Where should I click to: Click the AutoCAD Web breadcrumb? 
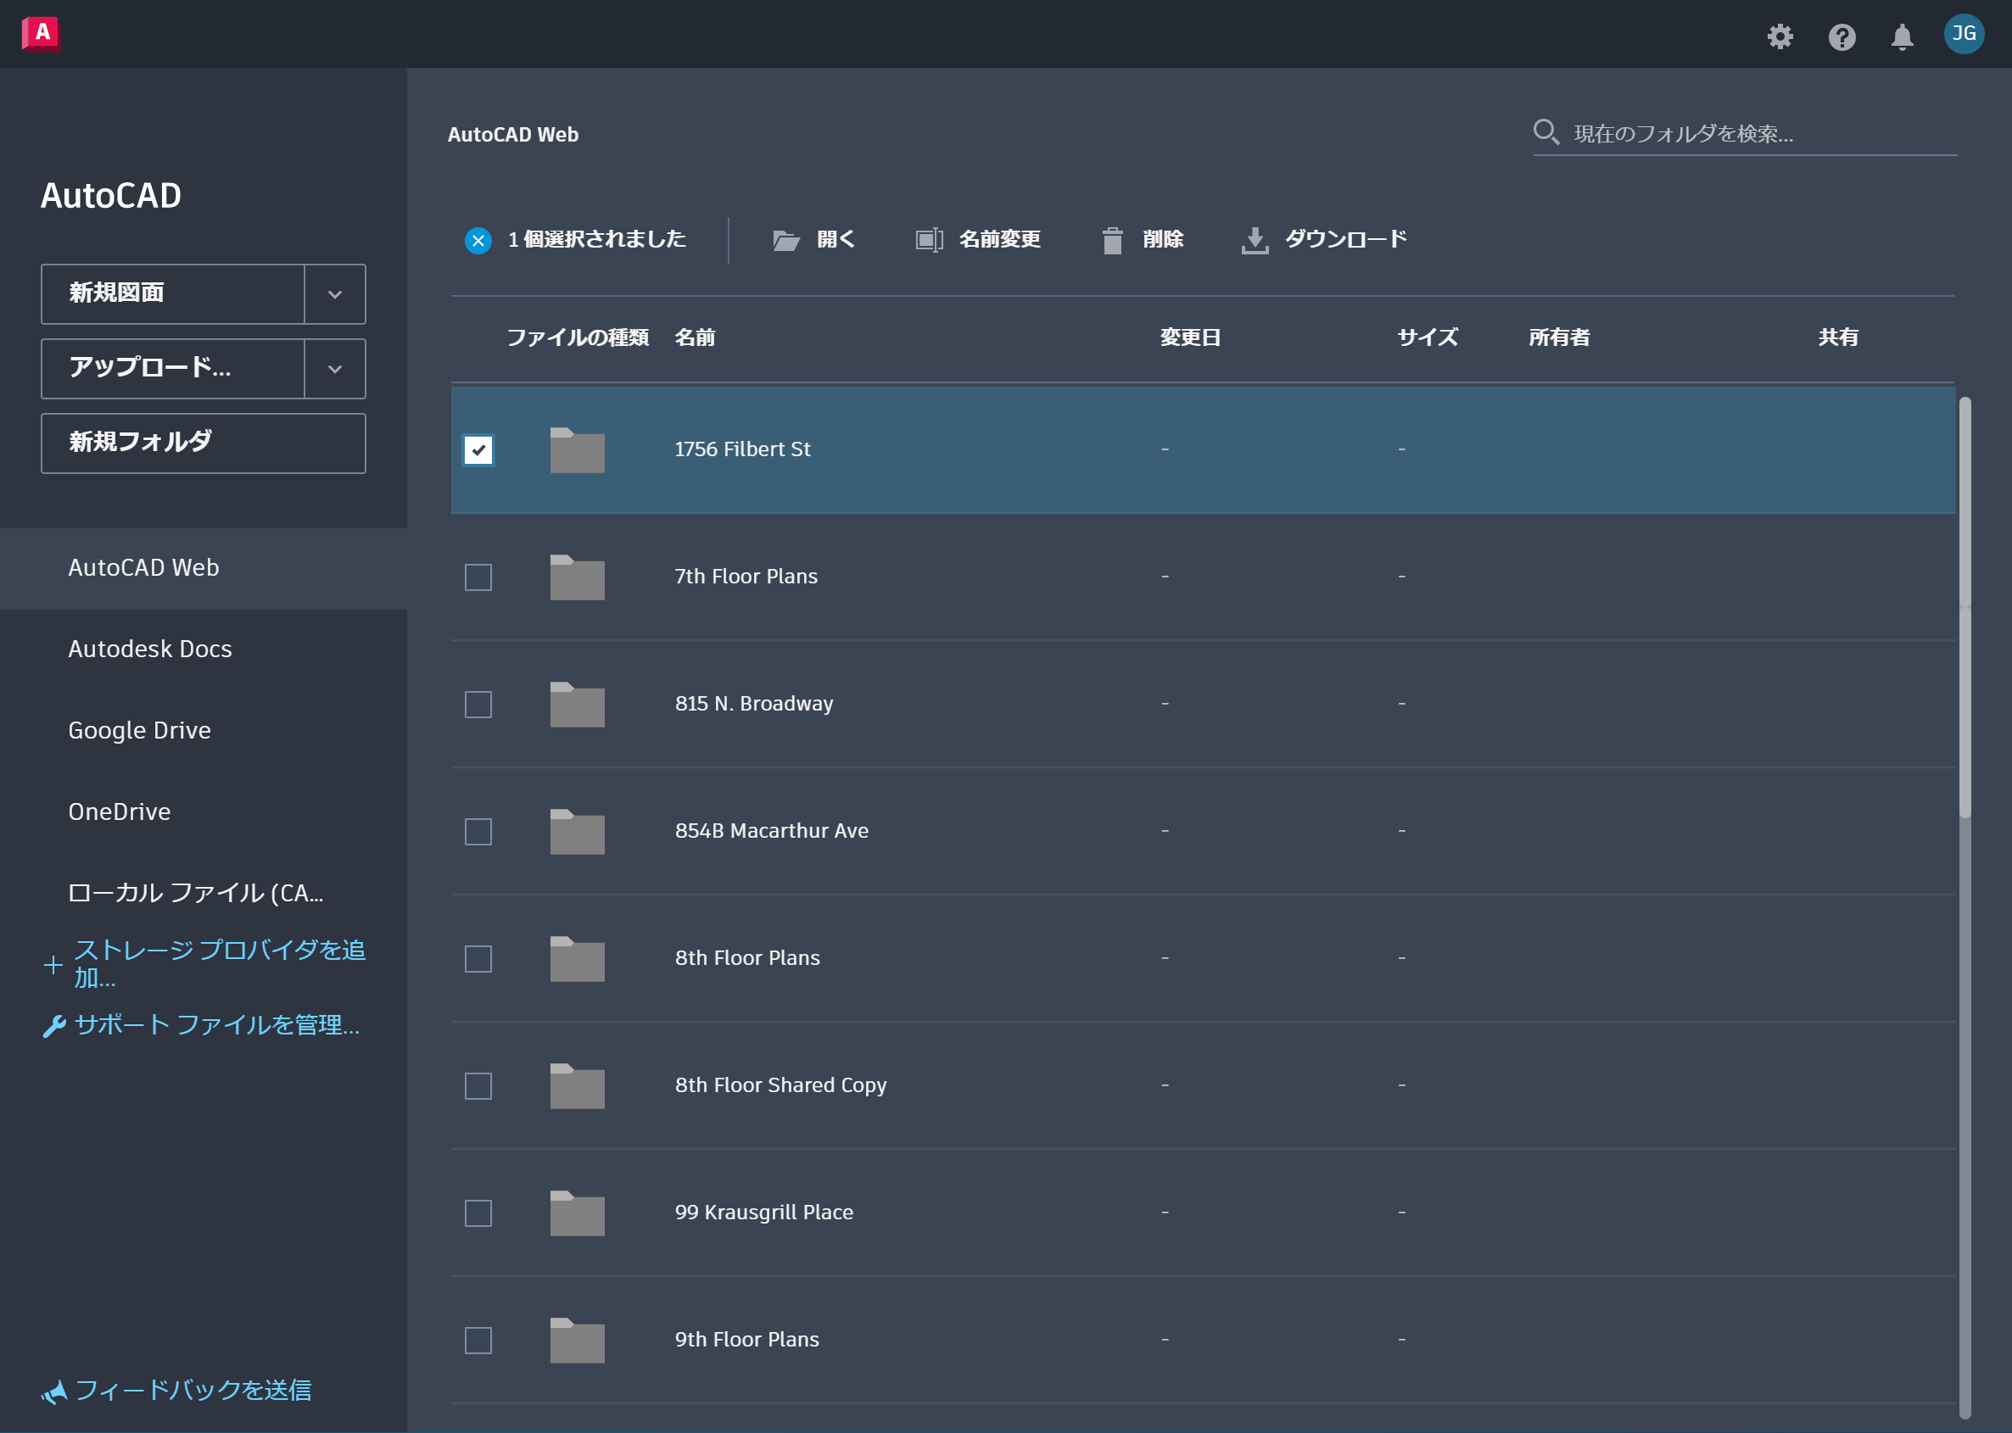[512, 135]
